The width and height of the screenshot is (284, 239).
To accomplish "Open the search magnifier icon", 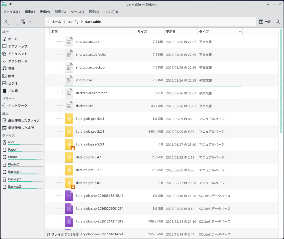I will [x=278, y=22].
